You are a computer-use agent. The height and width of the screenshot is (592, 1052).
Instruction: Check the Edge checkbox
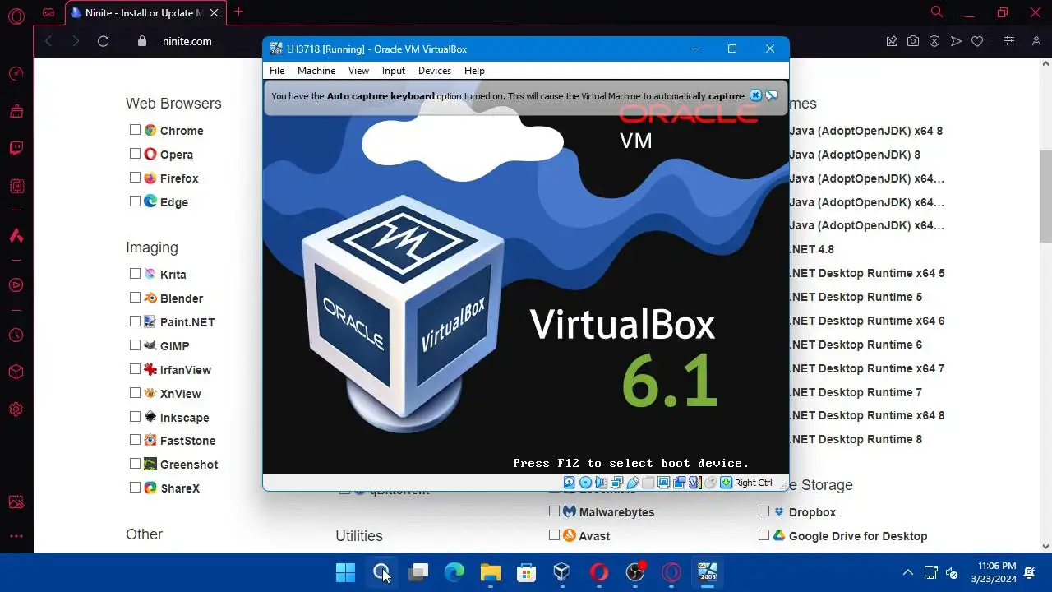[x=135, y=201]
